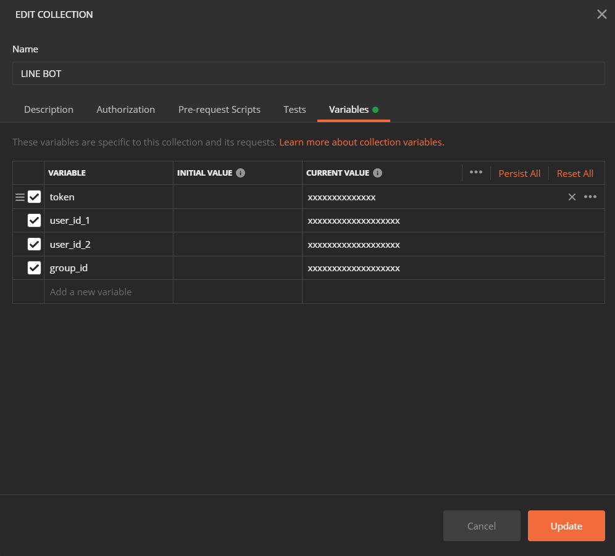Screen dimensions: 615x556
Task: Uncheck the user_id_1 variable checkbox
Action: pos(34,221)
